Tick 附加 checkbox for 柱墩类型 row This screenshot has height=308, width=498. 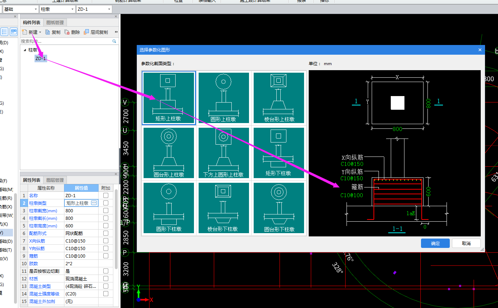tap(106, 203)
